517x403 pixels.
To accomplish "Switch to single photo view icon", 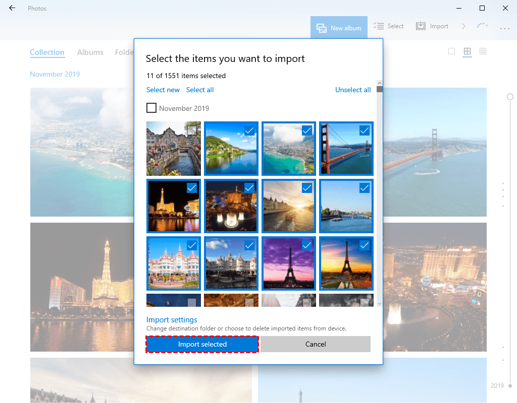I will 452,51.
